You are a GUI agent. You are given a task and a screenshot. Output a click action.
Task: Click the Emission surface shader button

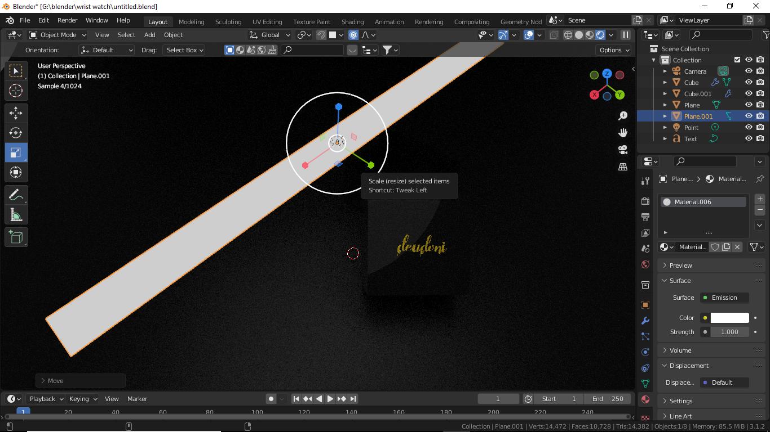pos(724,298)
